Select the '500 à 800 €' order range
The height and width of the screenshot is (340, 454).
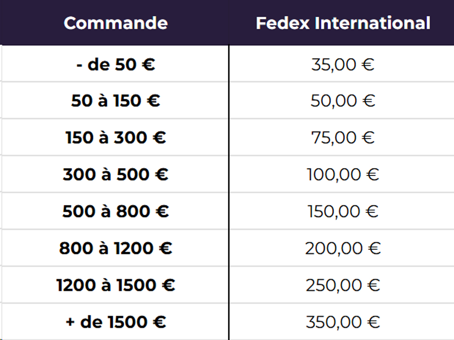(x=115, y=211)
